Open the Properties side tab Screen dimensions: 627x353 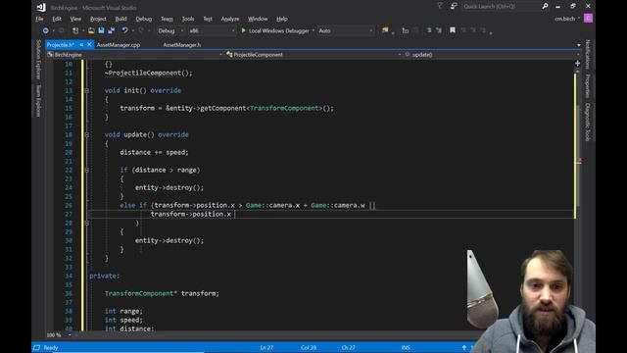tap(588, 85)
